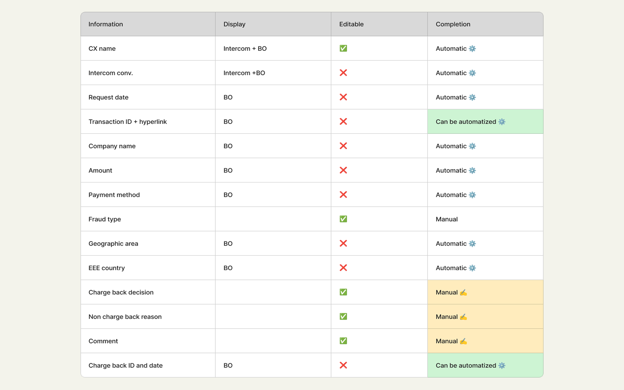Toggle the checkmark for Non charge back reason
The image size is (624, 390).
coord(343,316)
